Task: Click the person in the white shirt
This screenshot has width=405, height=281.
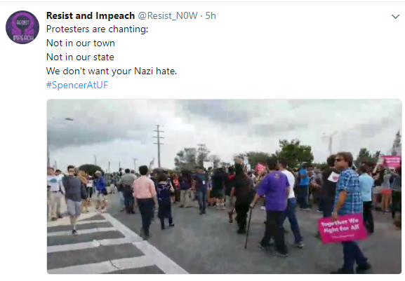Action: tap(291, 201)
